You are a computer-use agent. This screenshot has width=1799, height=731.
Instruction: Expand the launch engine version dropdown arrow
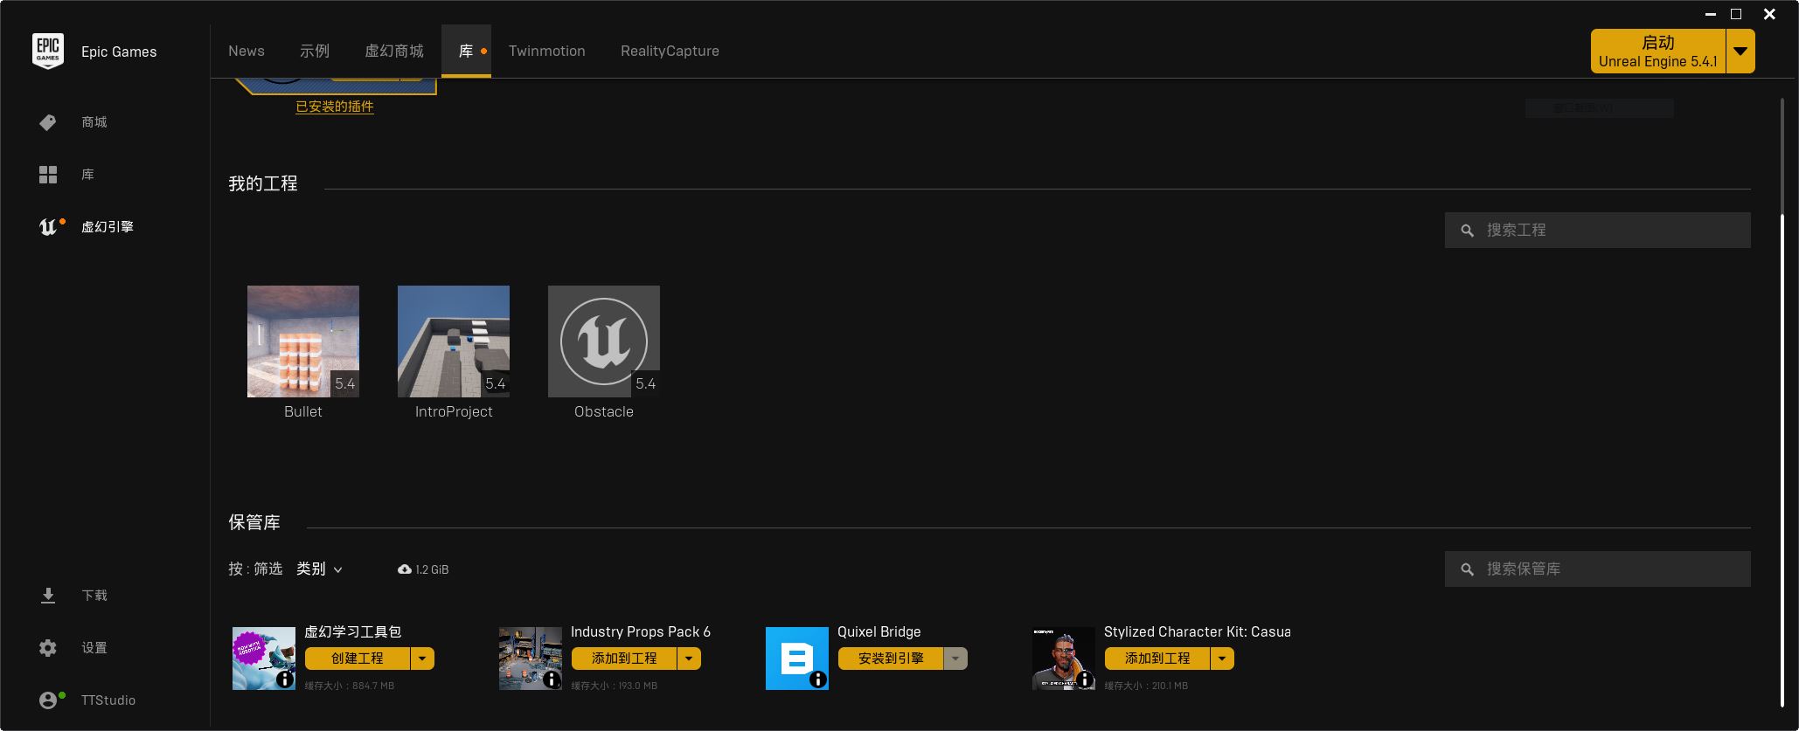point(1740,52)
